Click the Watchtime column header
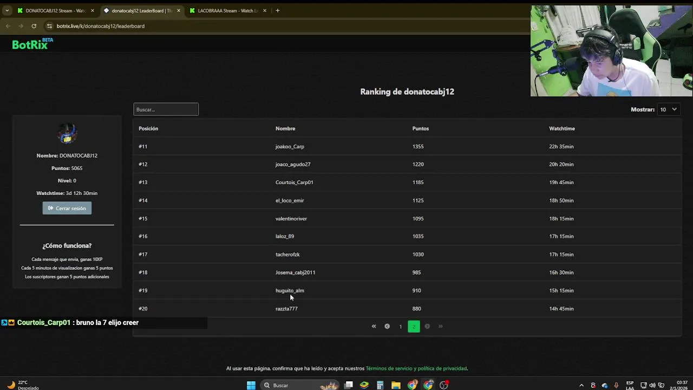 562,128
